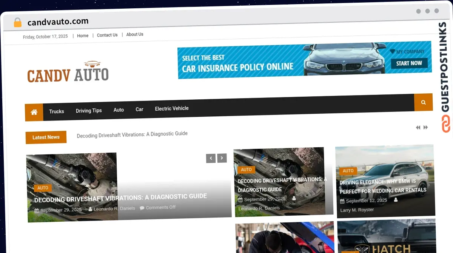Open large driveshaft slider thumbnail image
The width and height of the screenshot is (453, 253).
72,187
